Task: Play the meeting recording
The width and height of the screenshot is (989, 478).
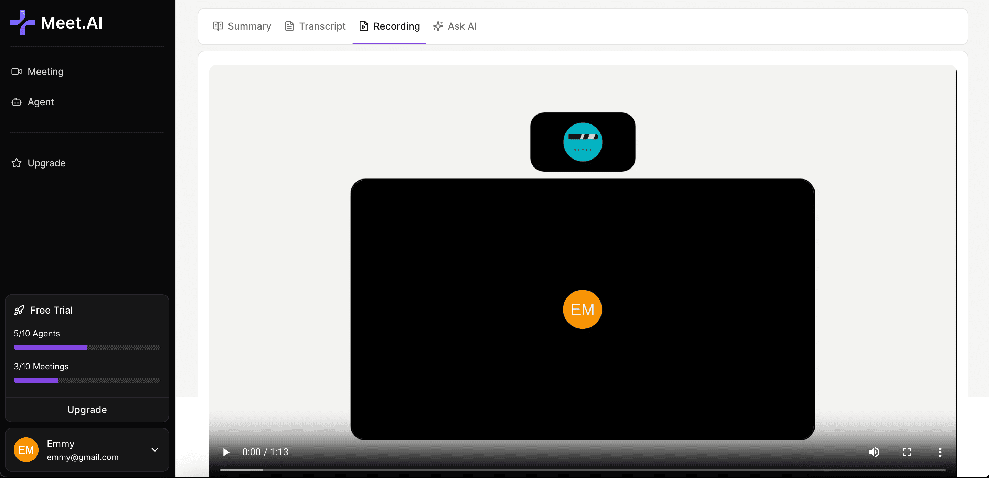Action: coord(226,452)
